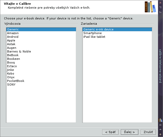Image resolution: width=163 pixels, height=137 pixels.
Task: Select Generic in the manufacturers list
Action: (41, 29)
